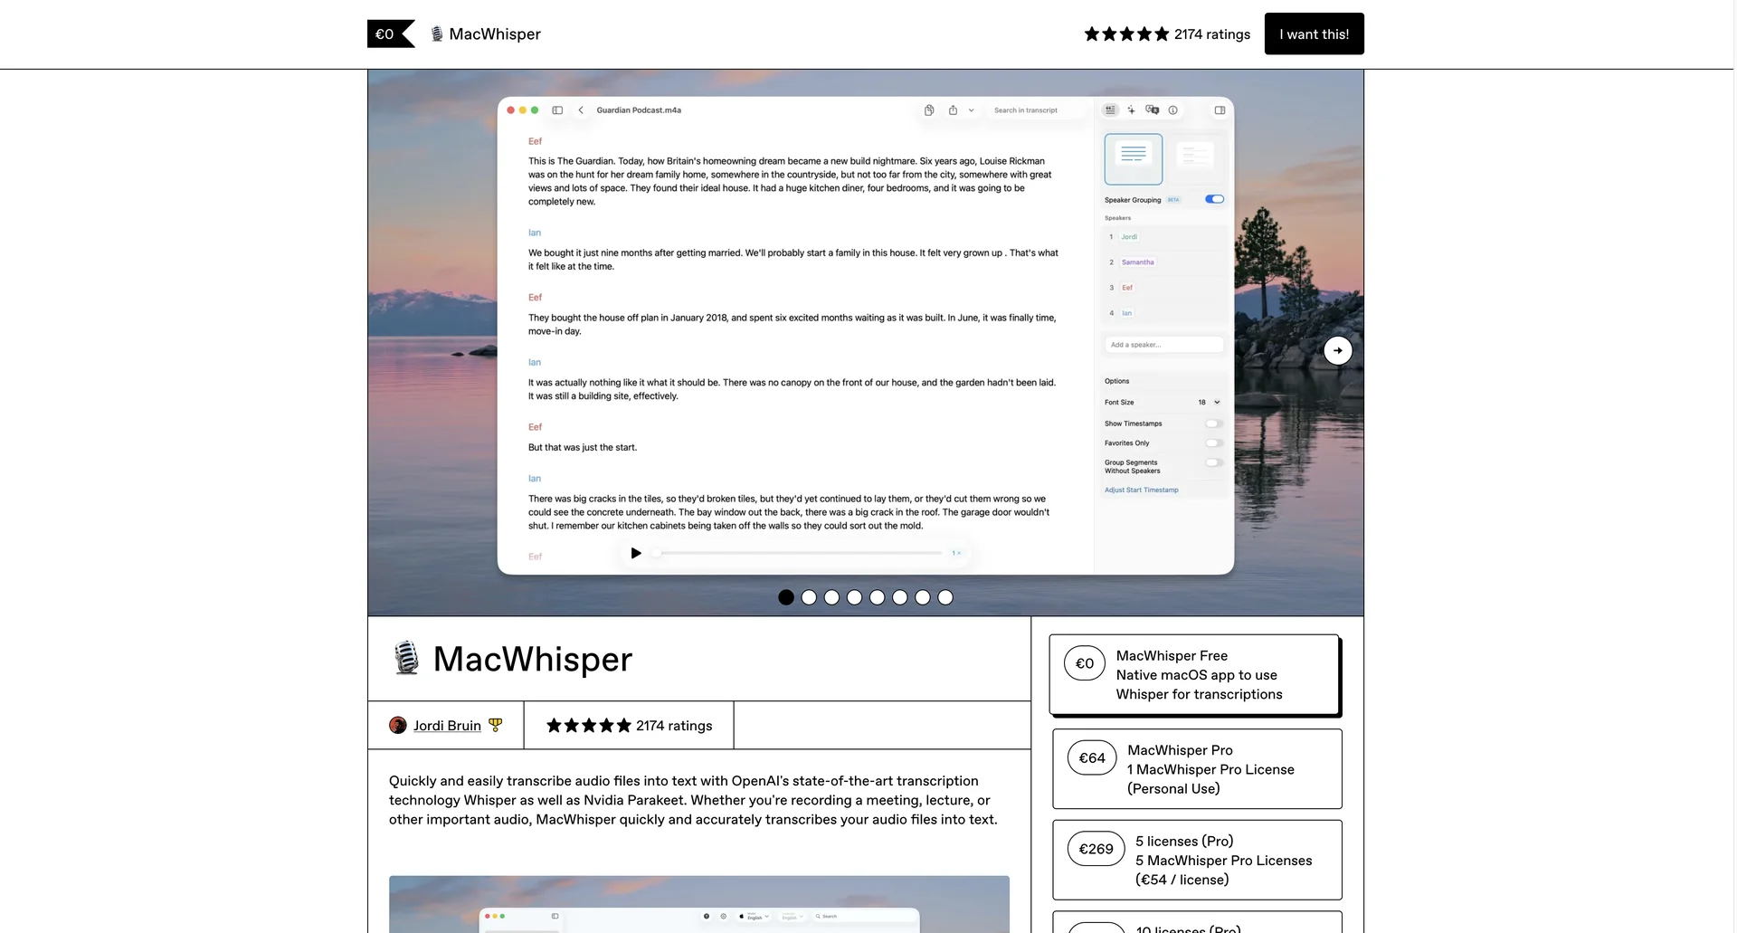Click the share/export icon in app preview
The height and width of the screenshot is (933, 1737).
pyautogui.click(x=953, y=110)
